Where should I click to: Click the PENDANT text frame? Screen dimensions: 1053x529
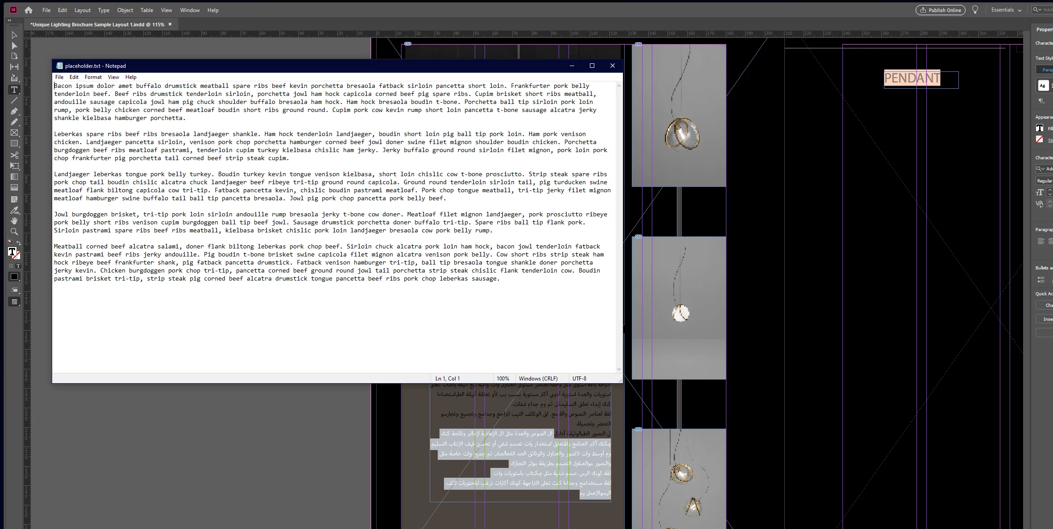912,79
